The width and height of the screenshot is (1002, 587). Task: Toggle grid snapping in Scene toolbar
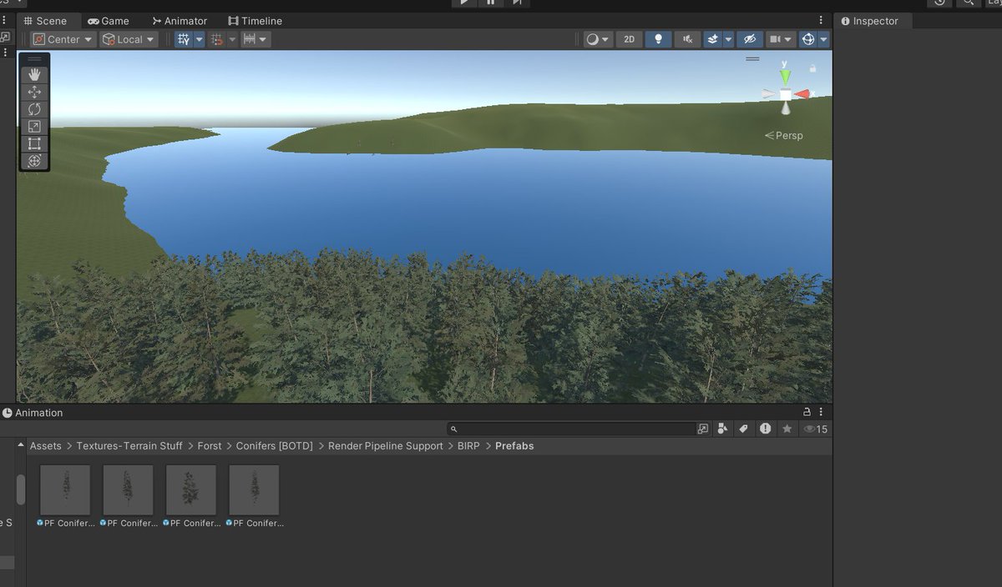point(184,39)
